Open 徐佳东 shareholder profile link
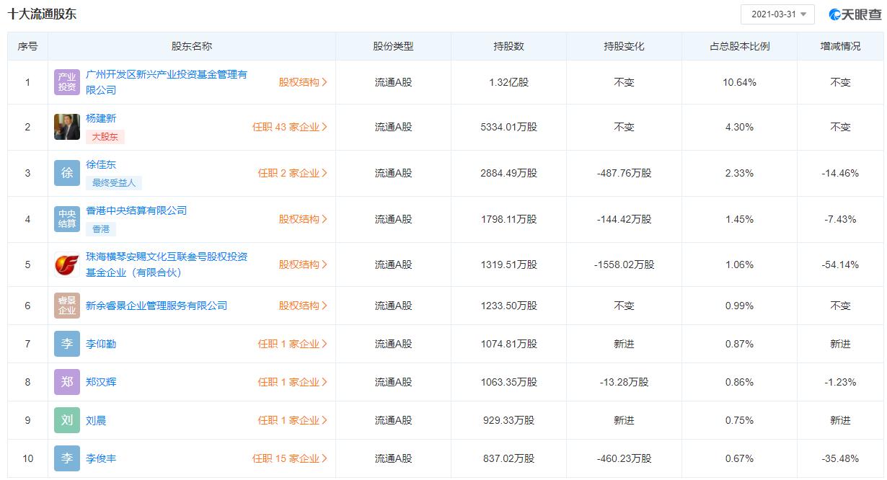The image size is (887, 480). pyautogui.click(x=101, y=164)
